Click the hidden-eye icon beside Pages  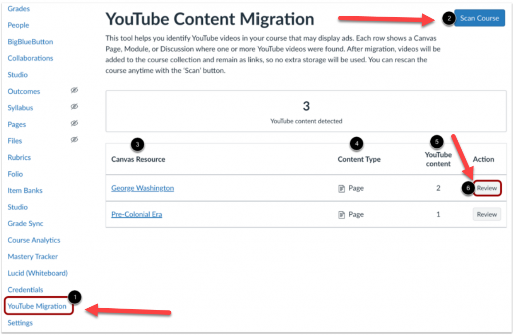[74, 124]
